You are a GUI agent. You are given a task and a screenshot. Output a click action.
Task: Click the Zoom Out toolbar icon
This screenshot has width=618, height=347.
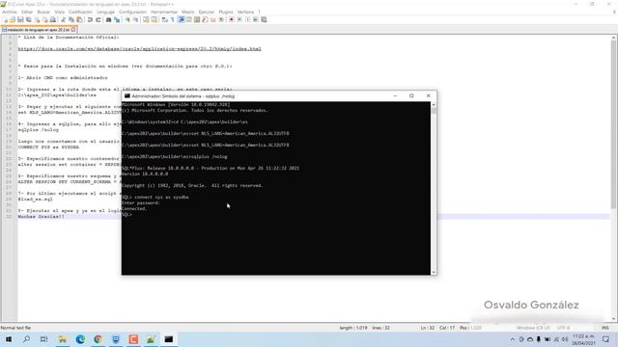tap(135, 19)
